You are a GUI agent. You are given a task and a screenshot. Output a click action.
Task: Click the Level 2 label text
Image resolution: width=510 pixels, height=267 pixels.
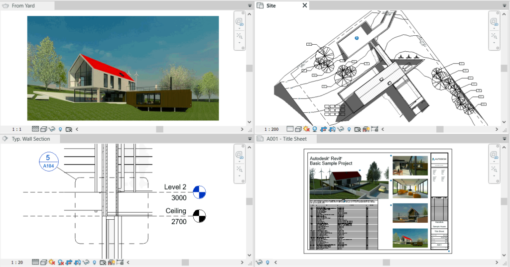(x=175, y=187)
